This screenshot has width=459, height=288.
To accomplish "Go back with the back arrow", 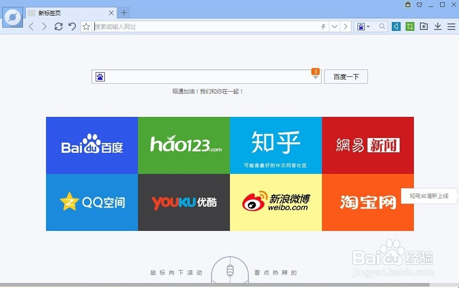I will (x=31, y=27).
